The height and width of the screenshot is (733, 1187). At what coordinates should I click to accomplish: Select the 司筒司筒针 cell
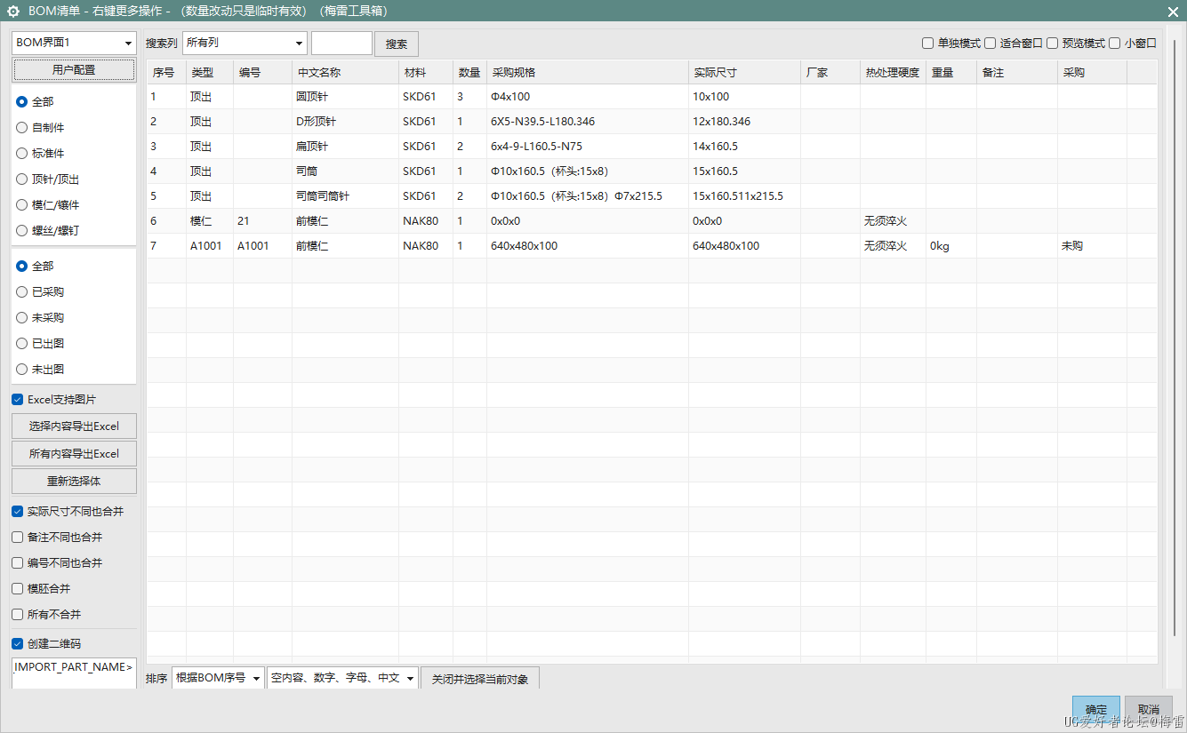coord(345,196)
